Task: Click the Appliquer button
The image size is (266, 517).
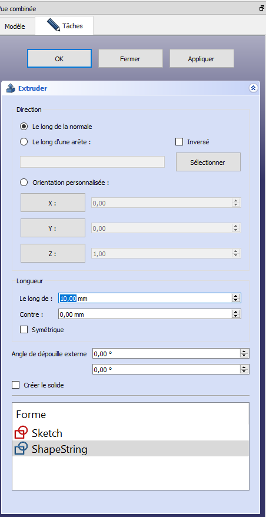Action: (x=201, y=59)
